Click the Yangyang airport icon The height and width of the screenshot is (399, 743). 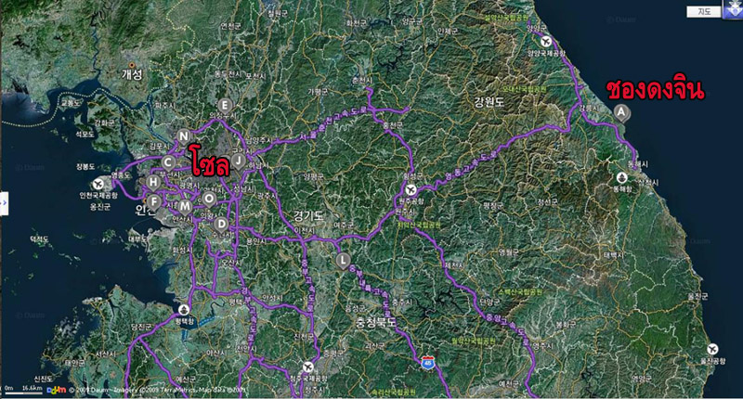coord(546,41)
